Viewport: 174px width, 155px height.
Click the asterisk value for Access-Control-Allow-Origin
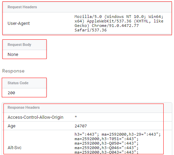[x=76, y=117]
